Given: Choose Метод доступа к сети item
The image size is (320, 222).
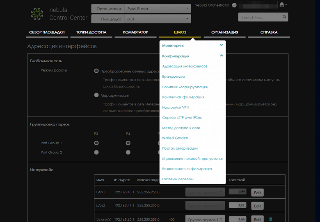Looking at the screenshot, I should (x=181, y=128).
